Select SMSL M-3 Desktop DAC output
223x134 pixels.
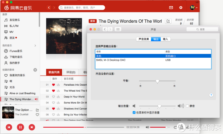coord(153,60)
